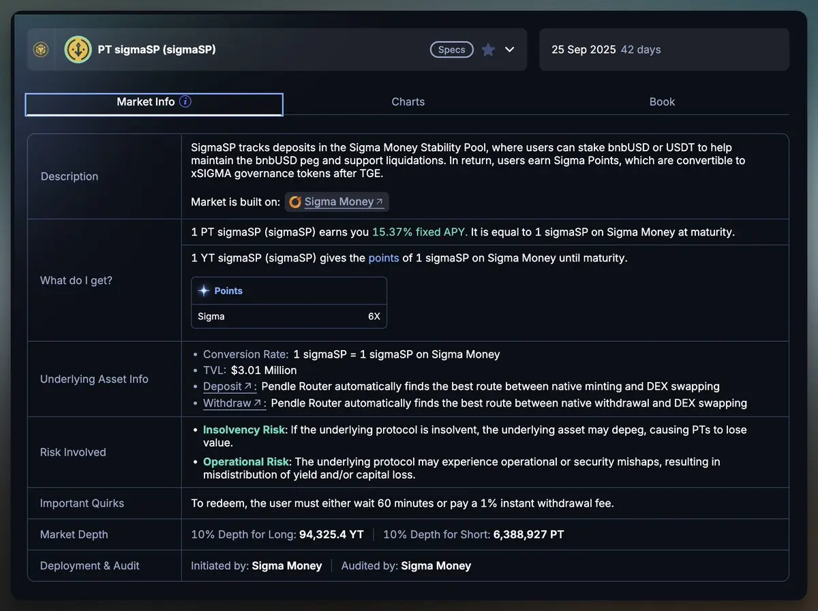Click the PT sigmaSP token logo

click(x=78, y=50)
